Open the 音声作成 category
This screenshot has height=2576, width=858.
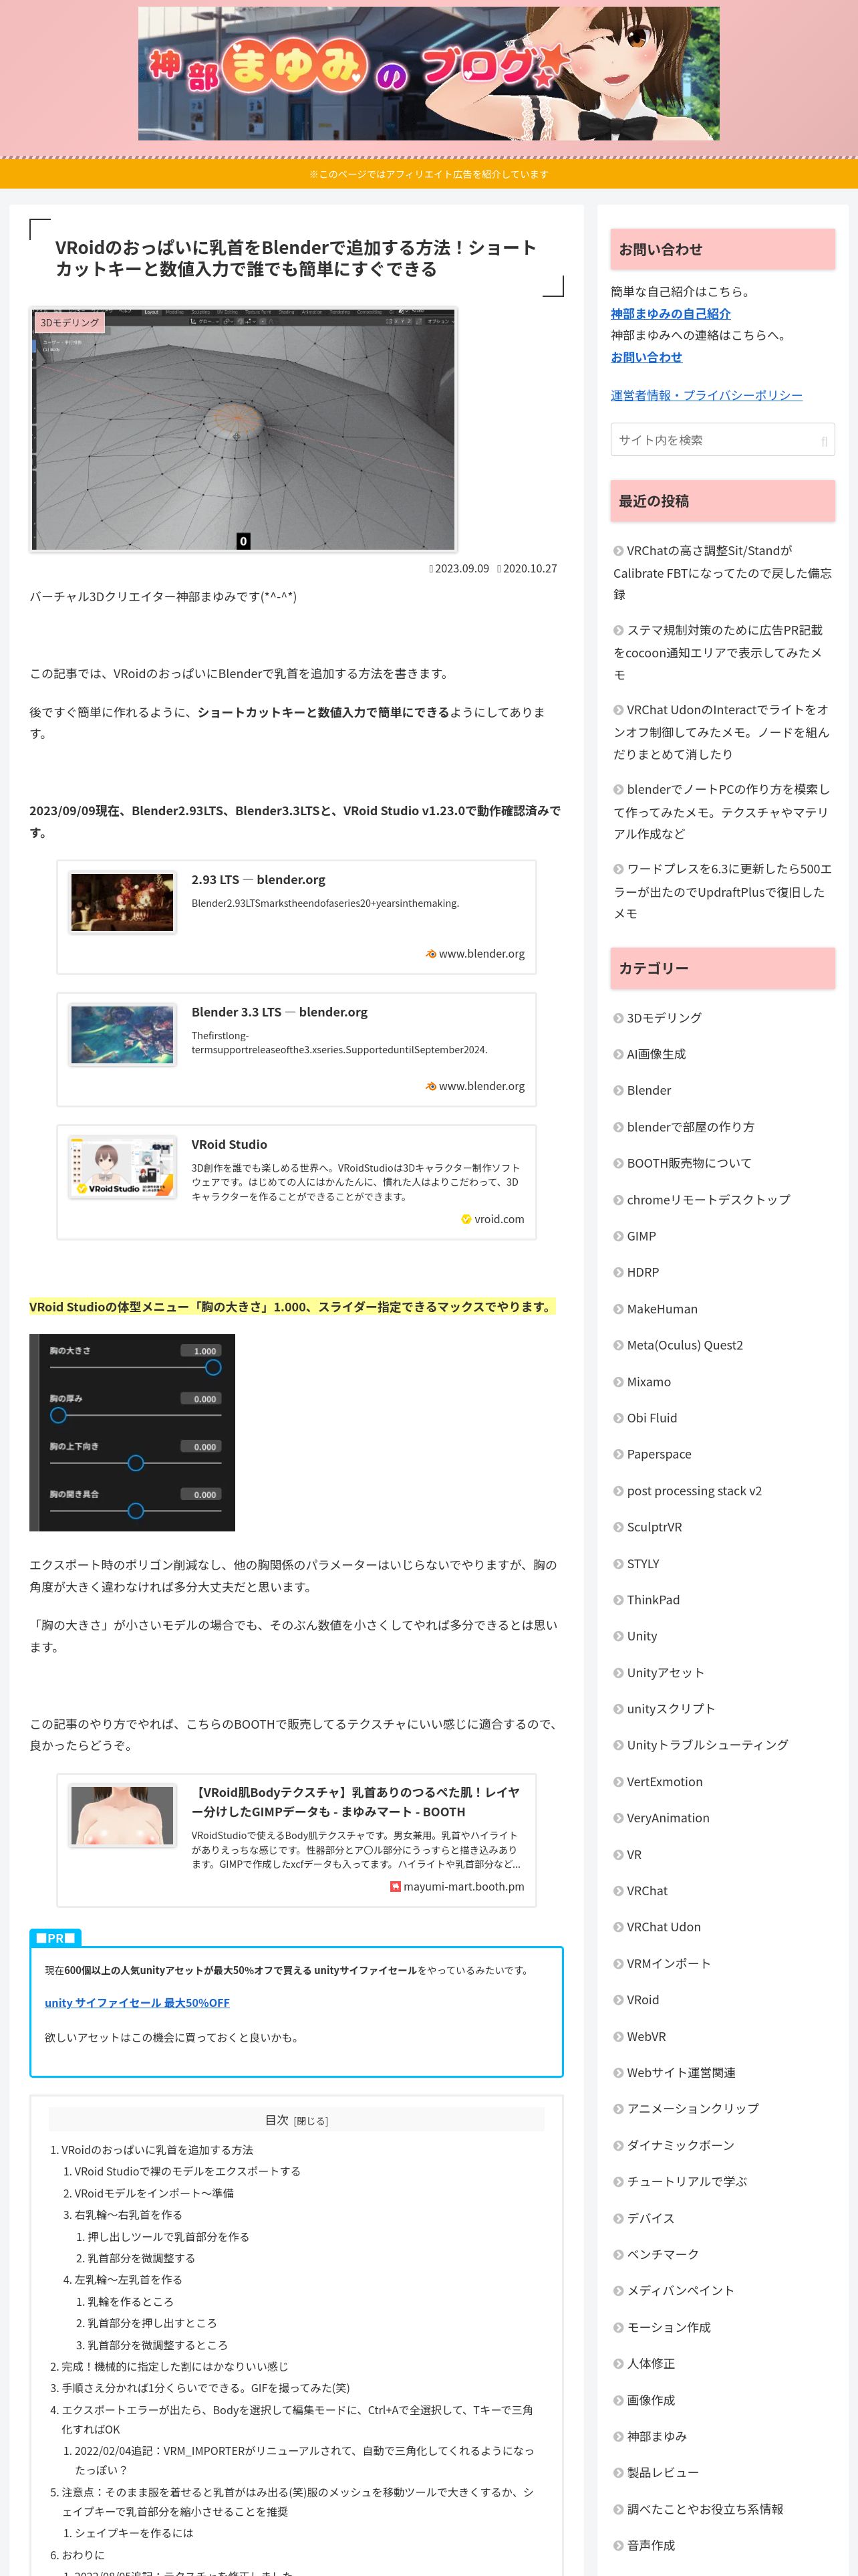coord(650,2545)
